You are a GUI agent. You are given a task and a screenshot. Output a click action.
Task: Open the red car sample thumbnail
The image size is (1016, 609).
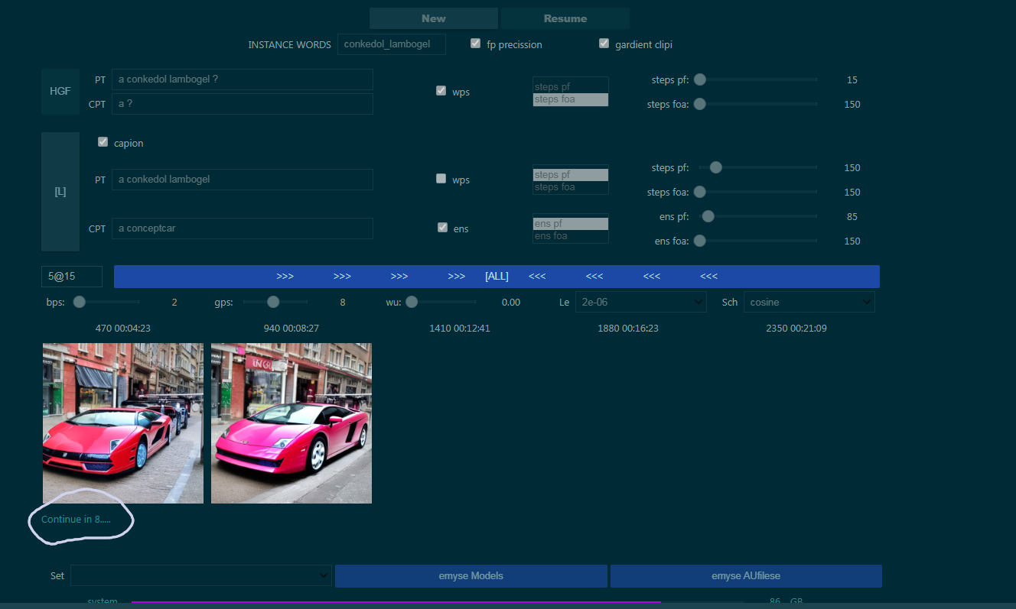pyautogui.click(x=123, y=423)
